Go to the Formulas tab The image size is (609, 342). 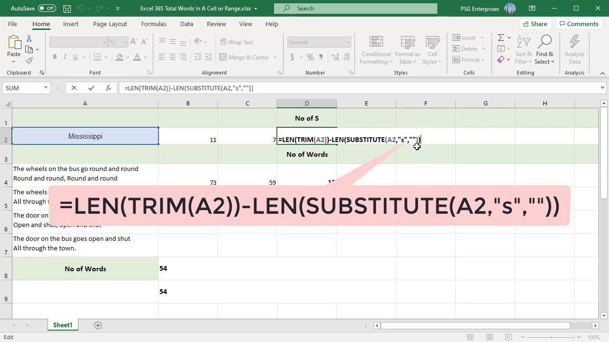(x=154, y=24)
